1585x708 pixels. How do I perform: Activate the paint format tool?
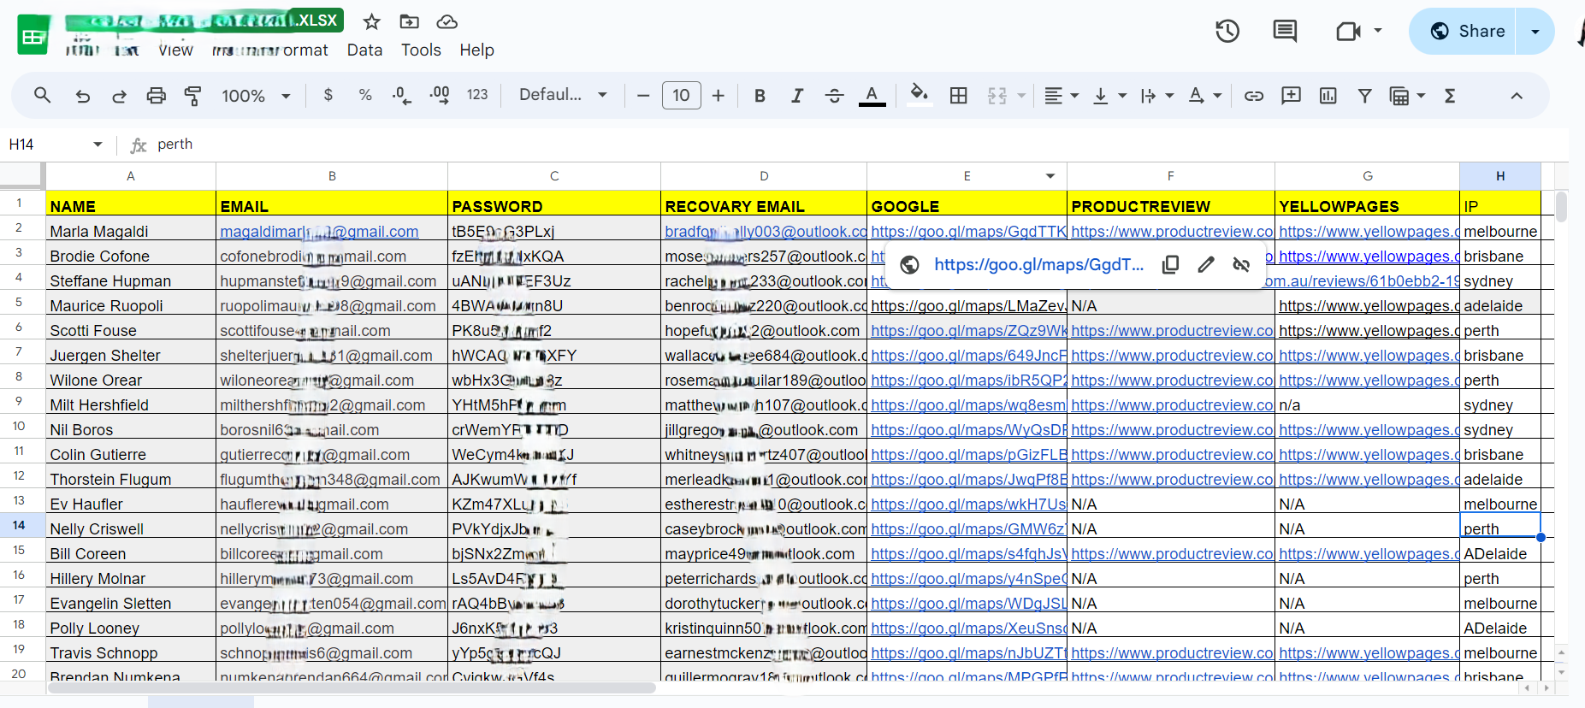click(x=193, y=96)
